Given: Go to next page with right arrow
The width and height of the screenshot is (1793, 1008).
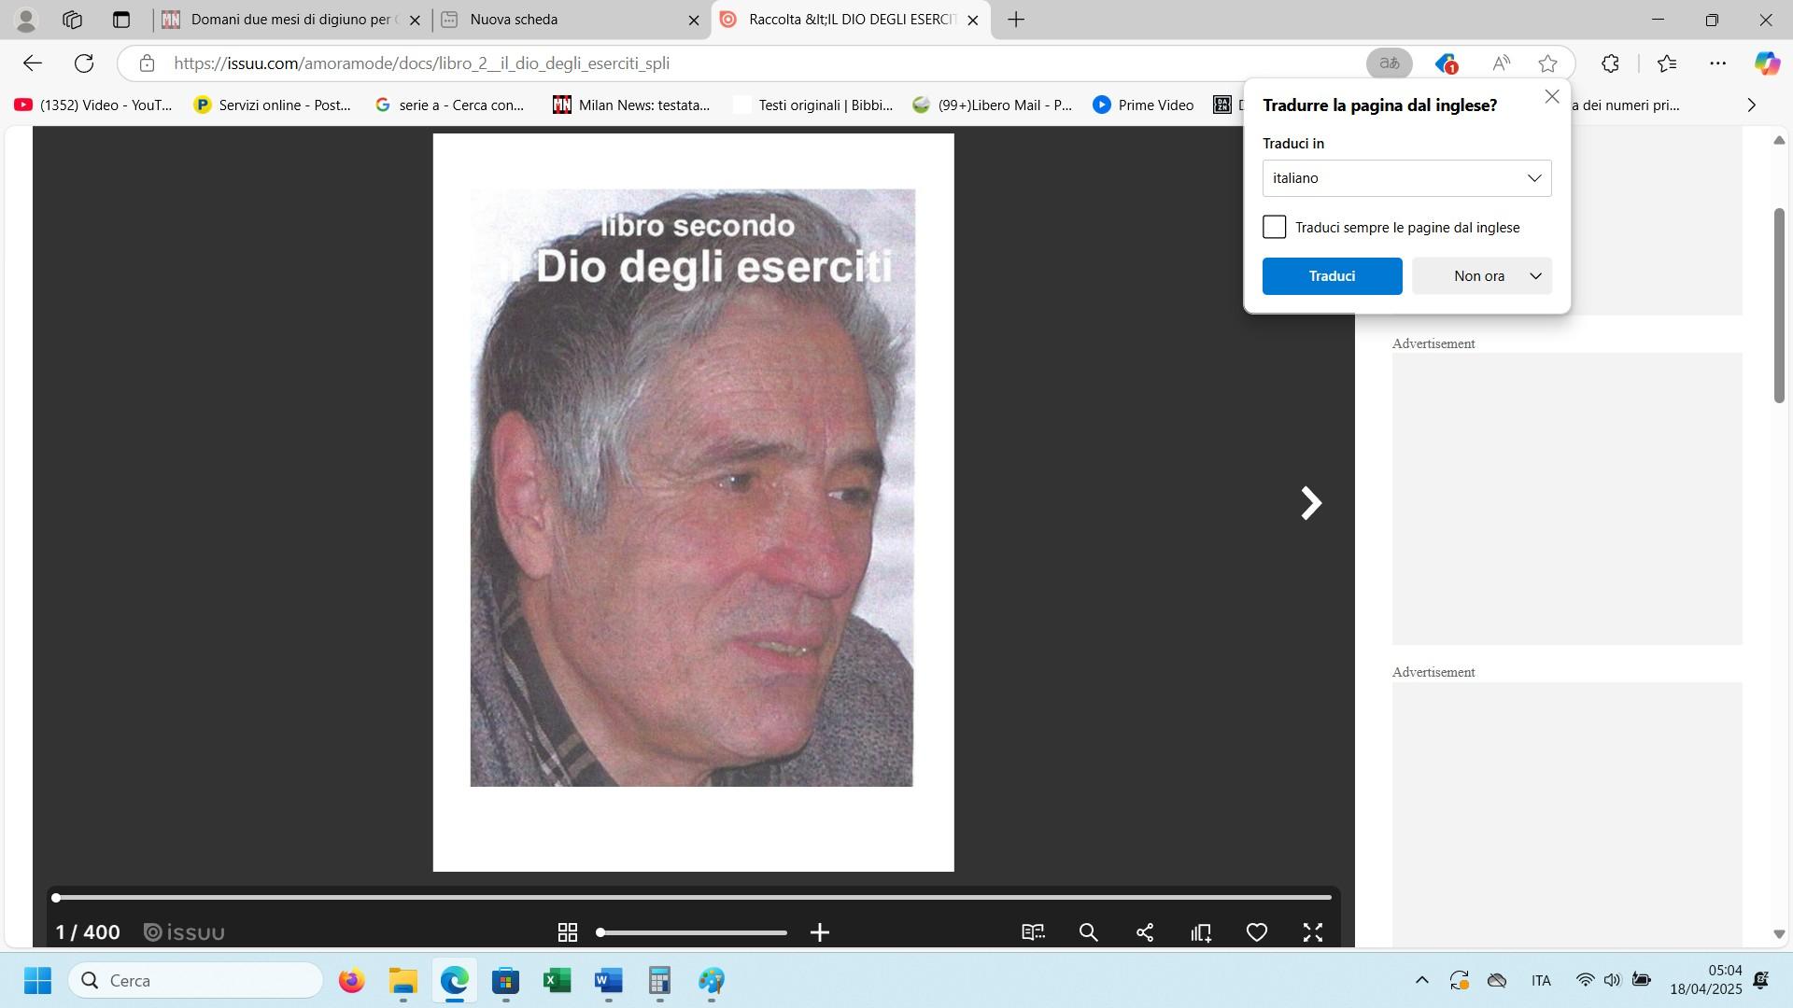Looking at the screenshot, I should [1311, 503].
